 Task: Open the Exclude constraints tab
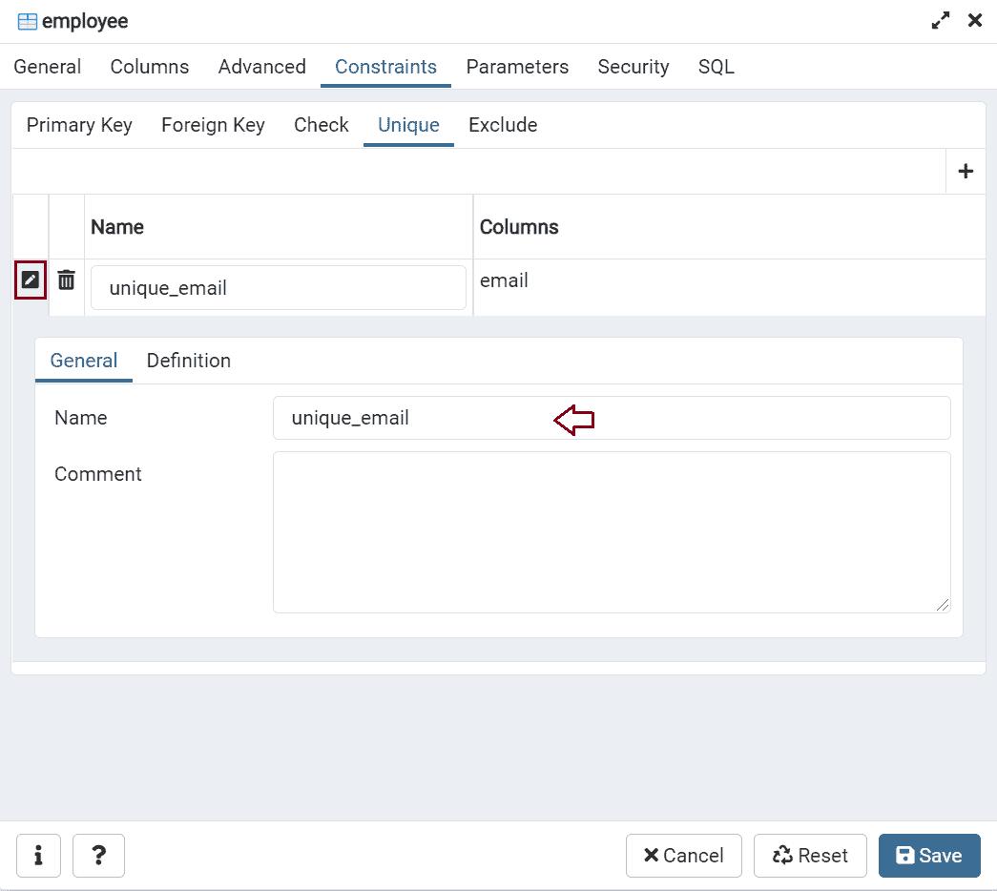(x=503, y=125)
